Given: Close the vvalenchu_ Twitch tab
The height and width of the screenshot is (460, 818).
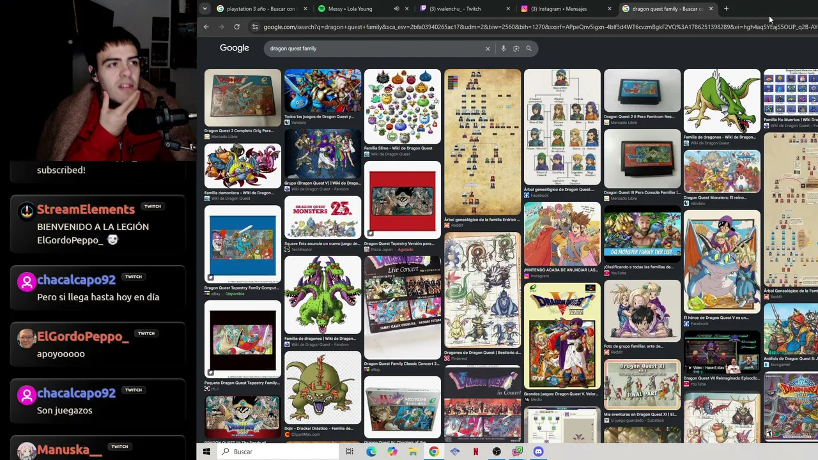Looking at the screenshot, I should 508,9.
